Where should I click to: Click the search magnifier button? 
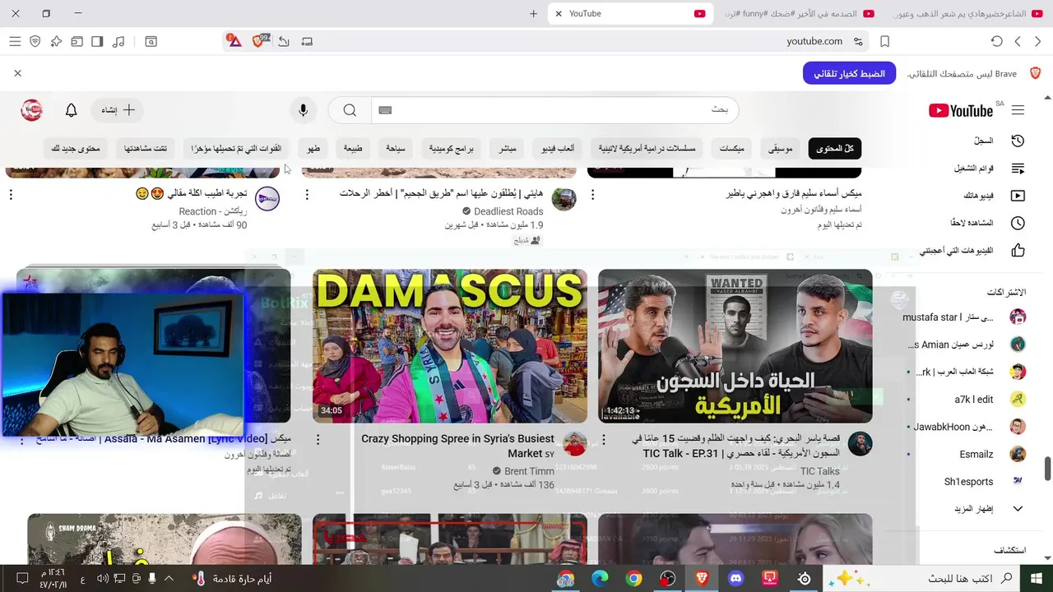350,110
